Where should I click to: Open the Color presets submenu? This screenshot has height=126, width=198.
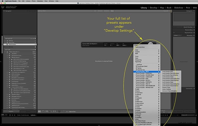coord(147,50)
